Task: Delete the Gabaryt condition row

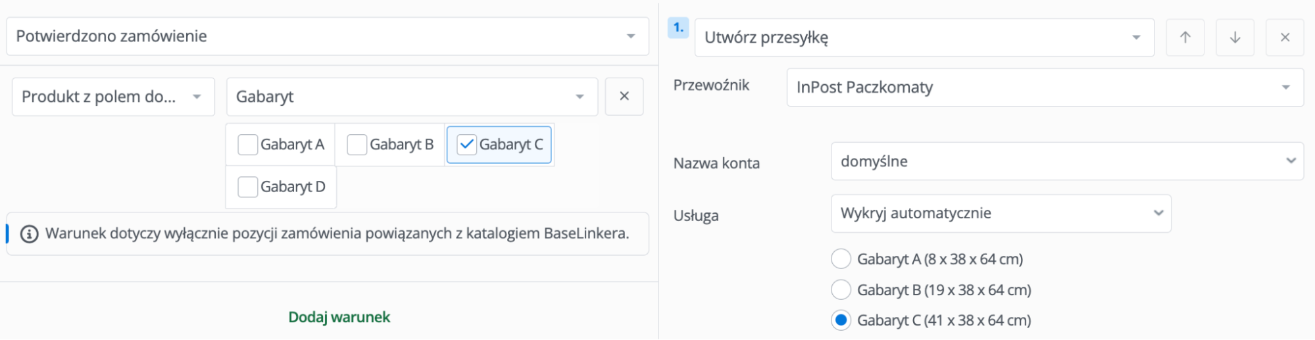Action: (x=624, y=97)
